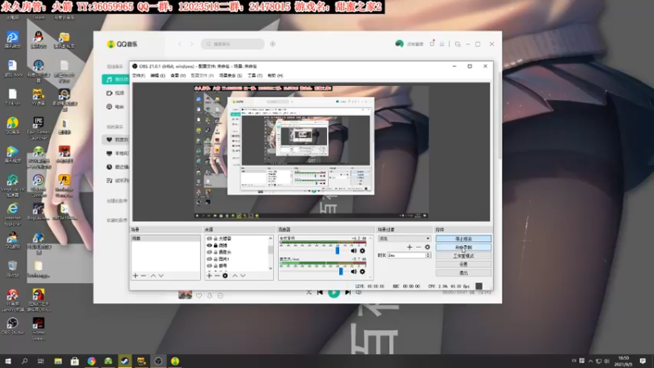Mute the 麦克风/Aux speaker icon in the mixer

pos(354,272)
